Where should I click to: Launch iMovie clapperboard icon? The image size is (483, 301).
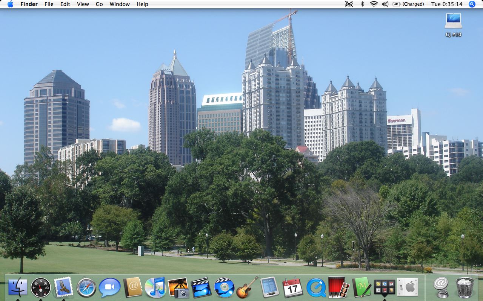pyautogui.click(x=201, y=287)
